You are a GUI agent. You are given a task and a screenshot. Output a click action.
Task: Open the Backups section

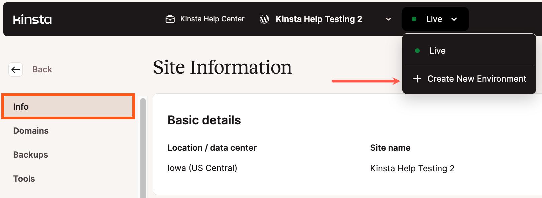tap(30, 154)
